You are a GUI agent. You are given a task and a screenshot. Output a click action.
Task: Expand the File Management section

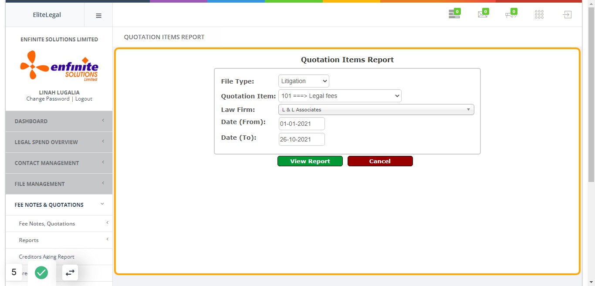(x=59, y=184)
